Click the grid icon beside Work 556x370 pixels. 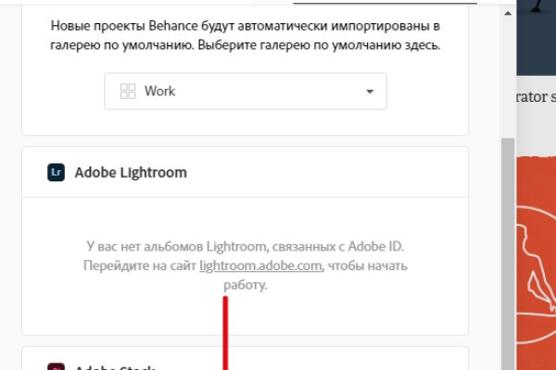pyautogui.click(x=128, y=92)
